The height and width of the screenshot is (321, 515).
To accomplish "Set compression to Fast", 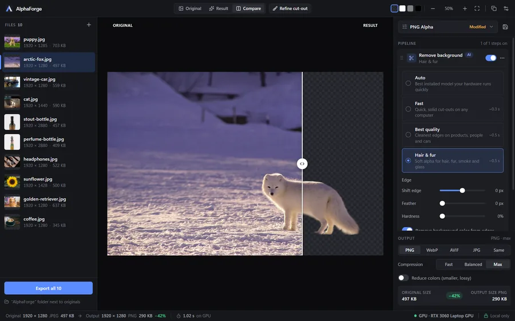I will point(449,264).
